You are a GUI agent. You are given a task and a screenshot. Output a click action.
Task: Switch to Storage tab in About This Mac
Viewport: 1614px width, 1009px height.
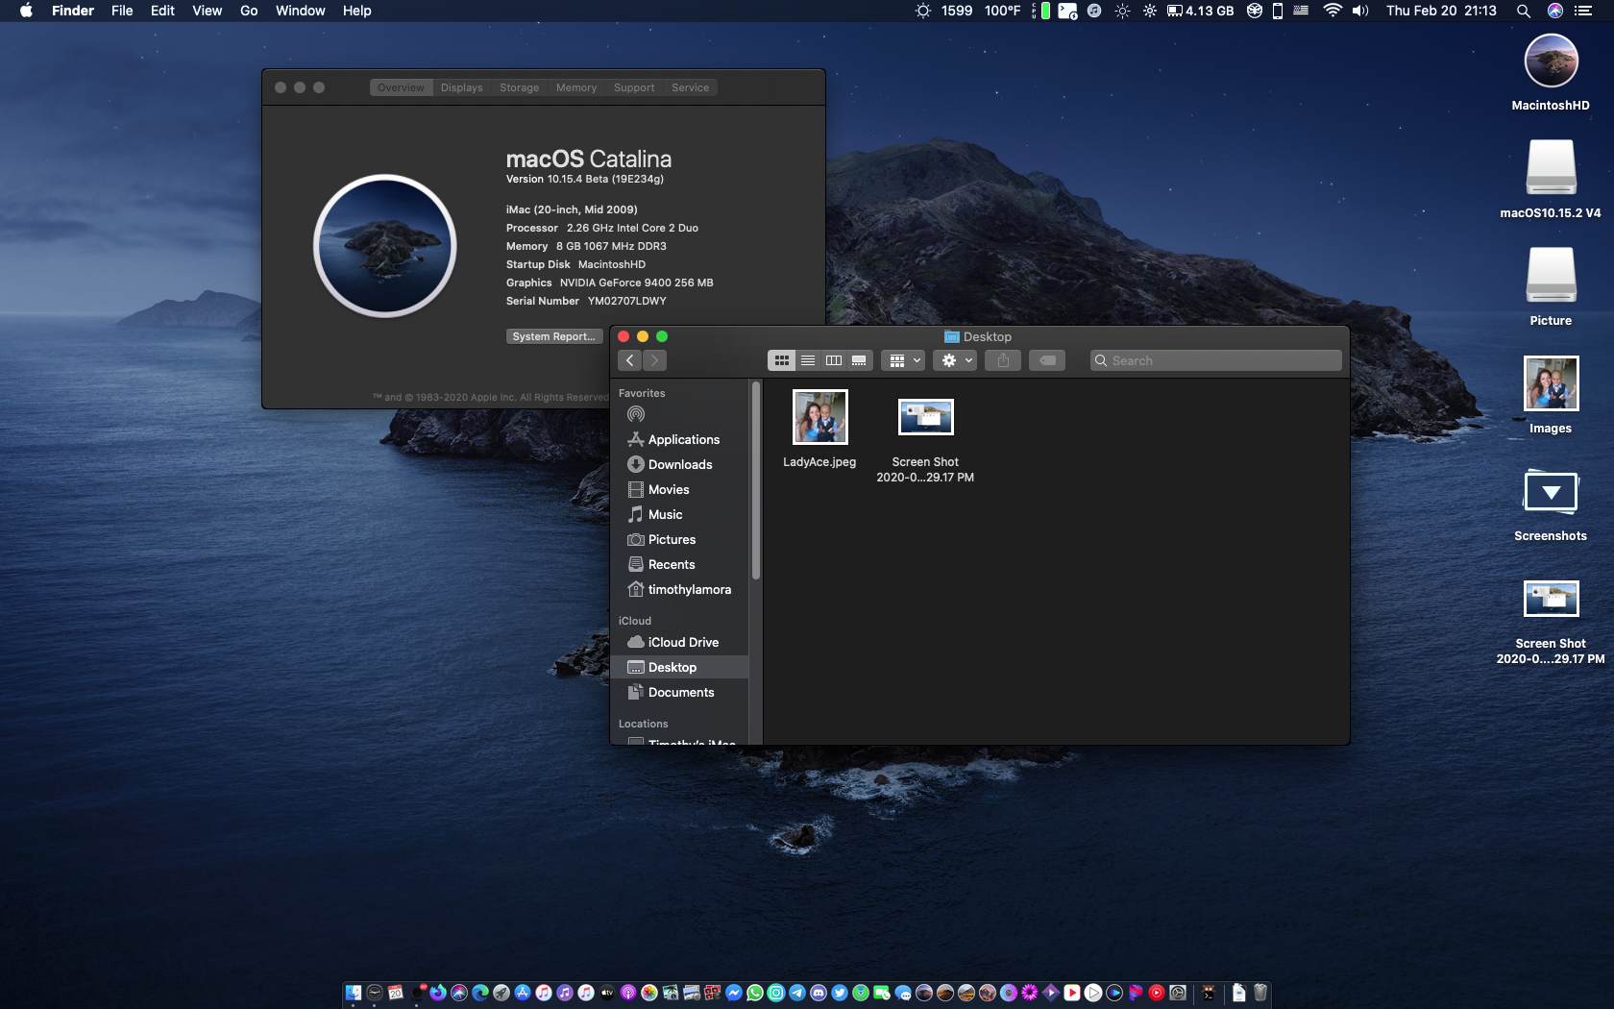[x=519, y=87]
